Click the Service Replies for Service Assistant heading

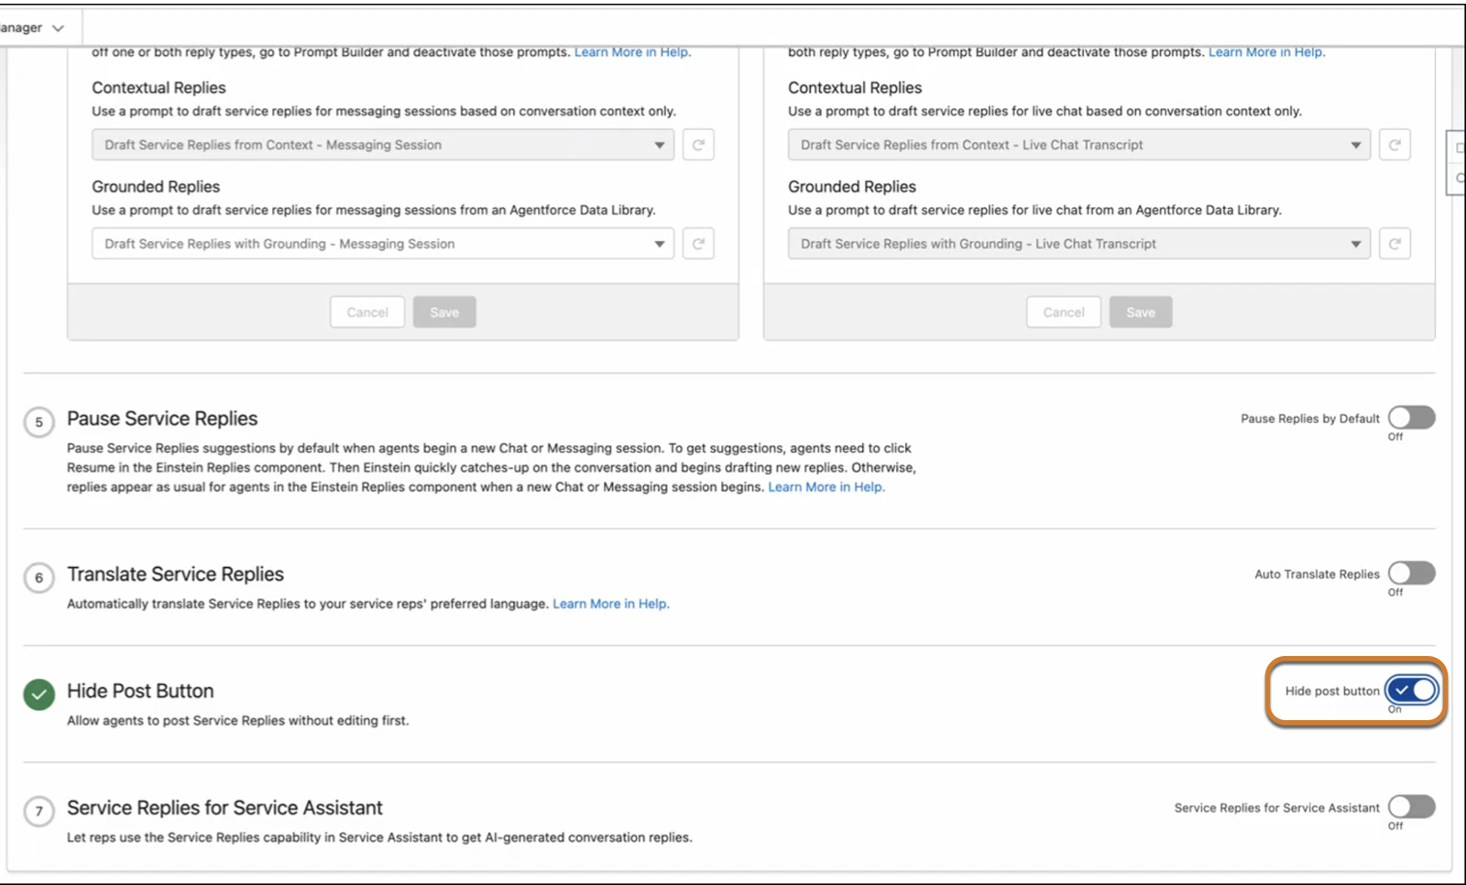tap(224, 808)
